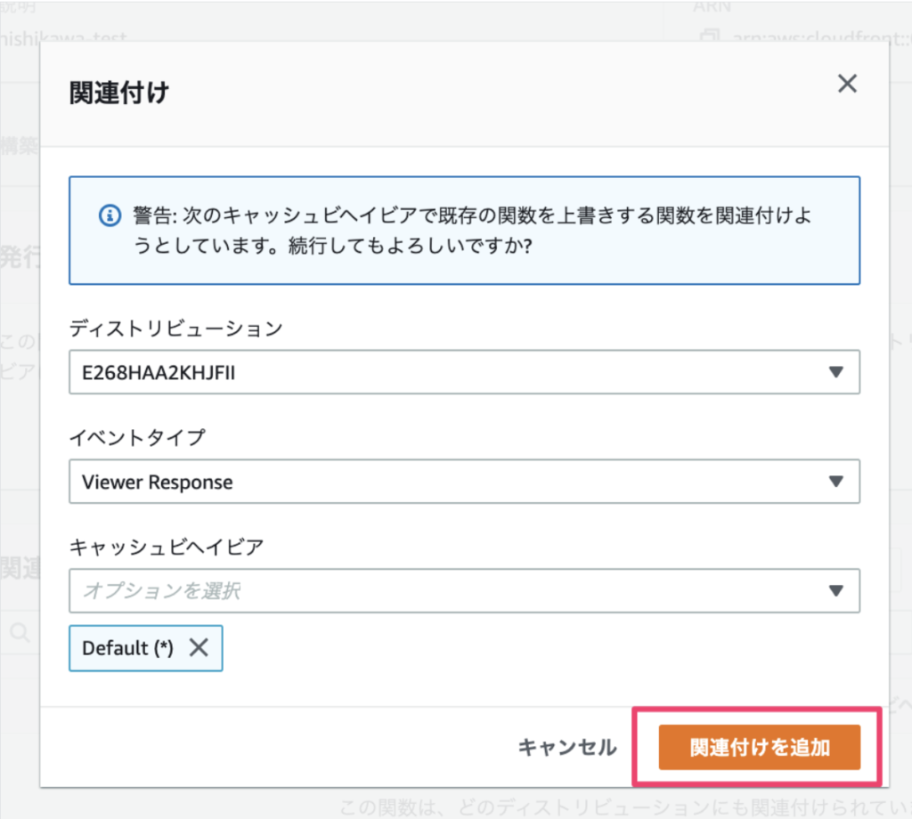The width and height of the screenshot is (912, 819).
Task: Open the ディストリビューション dropdown showing E268HAA2KHJFII
Action: tap(463, 372)
